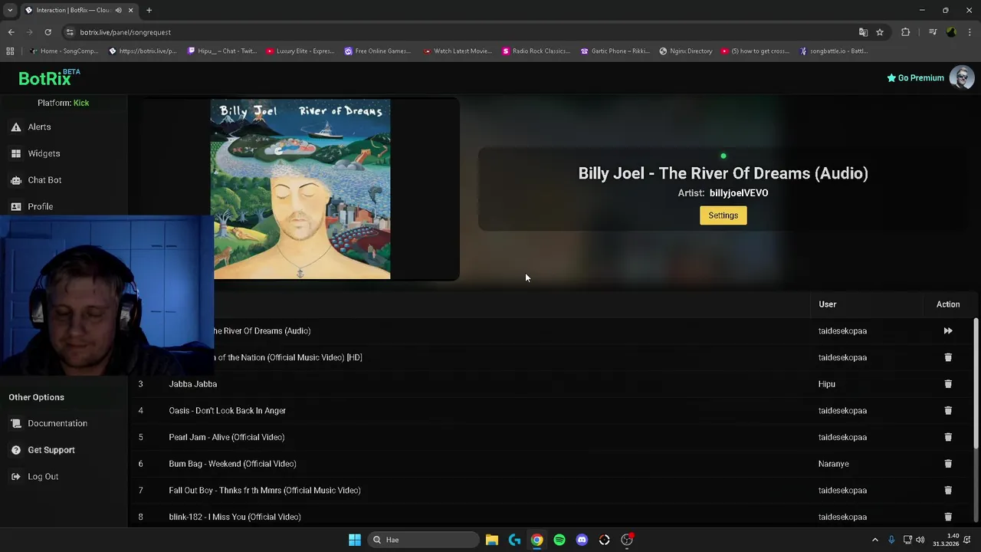Click the Alerts warning triangle icon
Viewport: 981px width, 552px height.
click(15, 127)
